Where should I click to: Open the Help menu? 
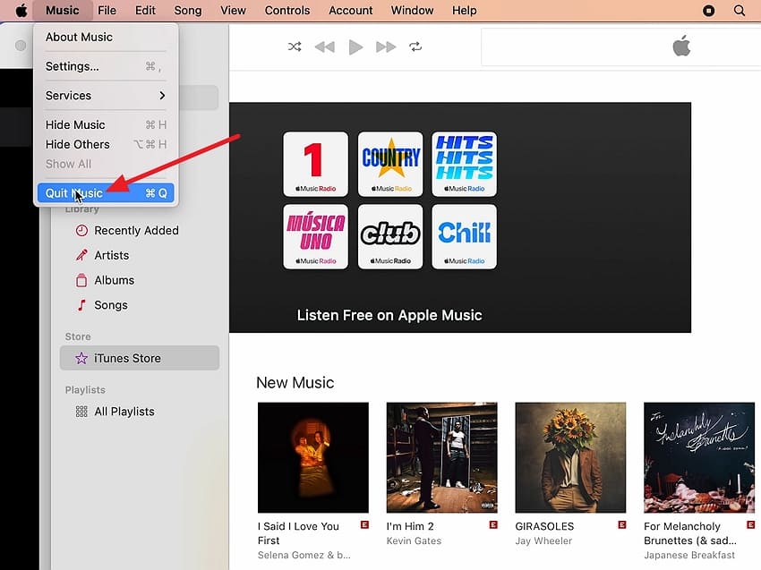point(464,10)
